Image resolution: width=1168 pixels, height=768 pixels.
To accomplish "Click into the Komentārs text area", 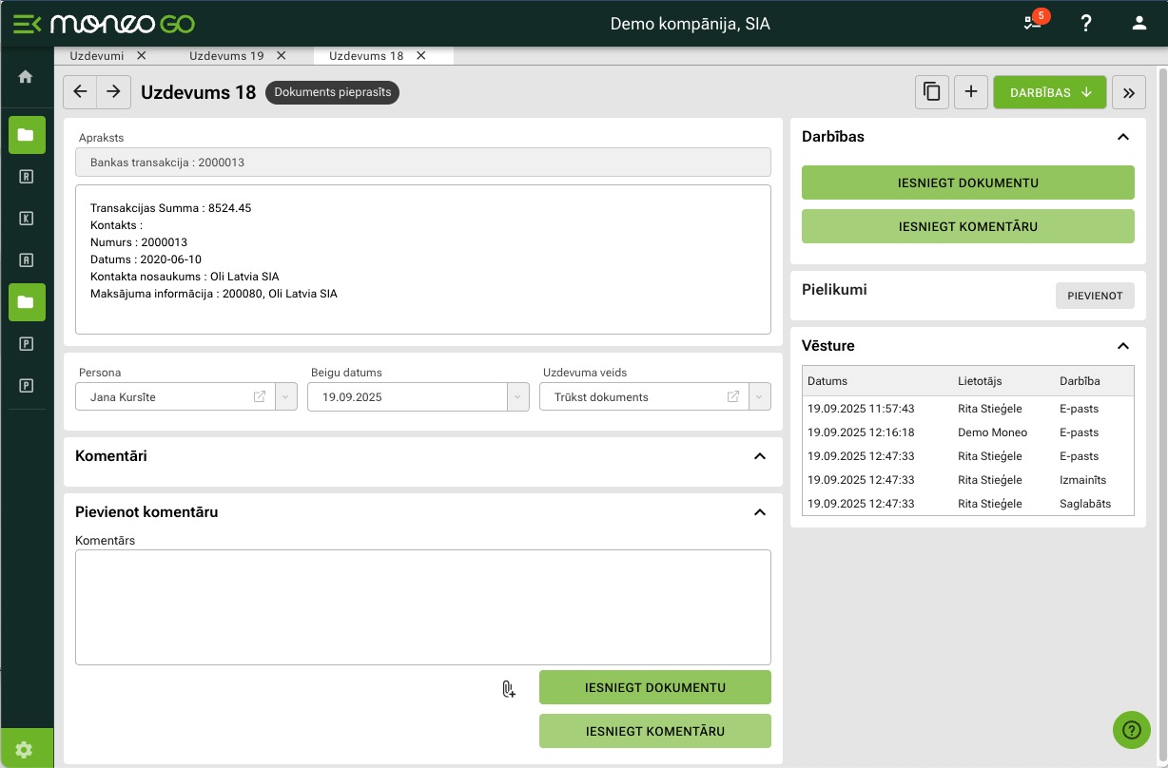I will point(422,606).
